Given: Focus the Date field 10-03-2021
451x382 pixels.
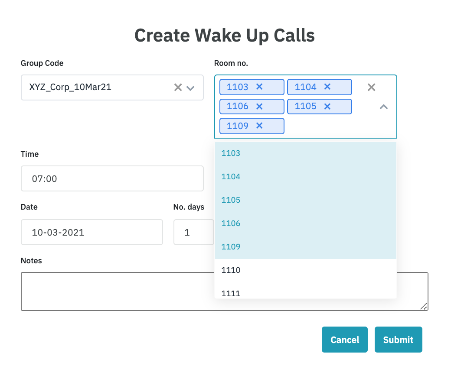Looking at the screenshot, I should [92, 232].
